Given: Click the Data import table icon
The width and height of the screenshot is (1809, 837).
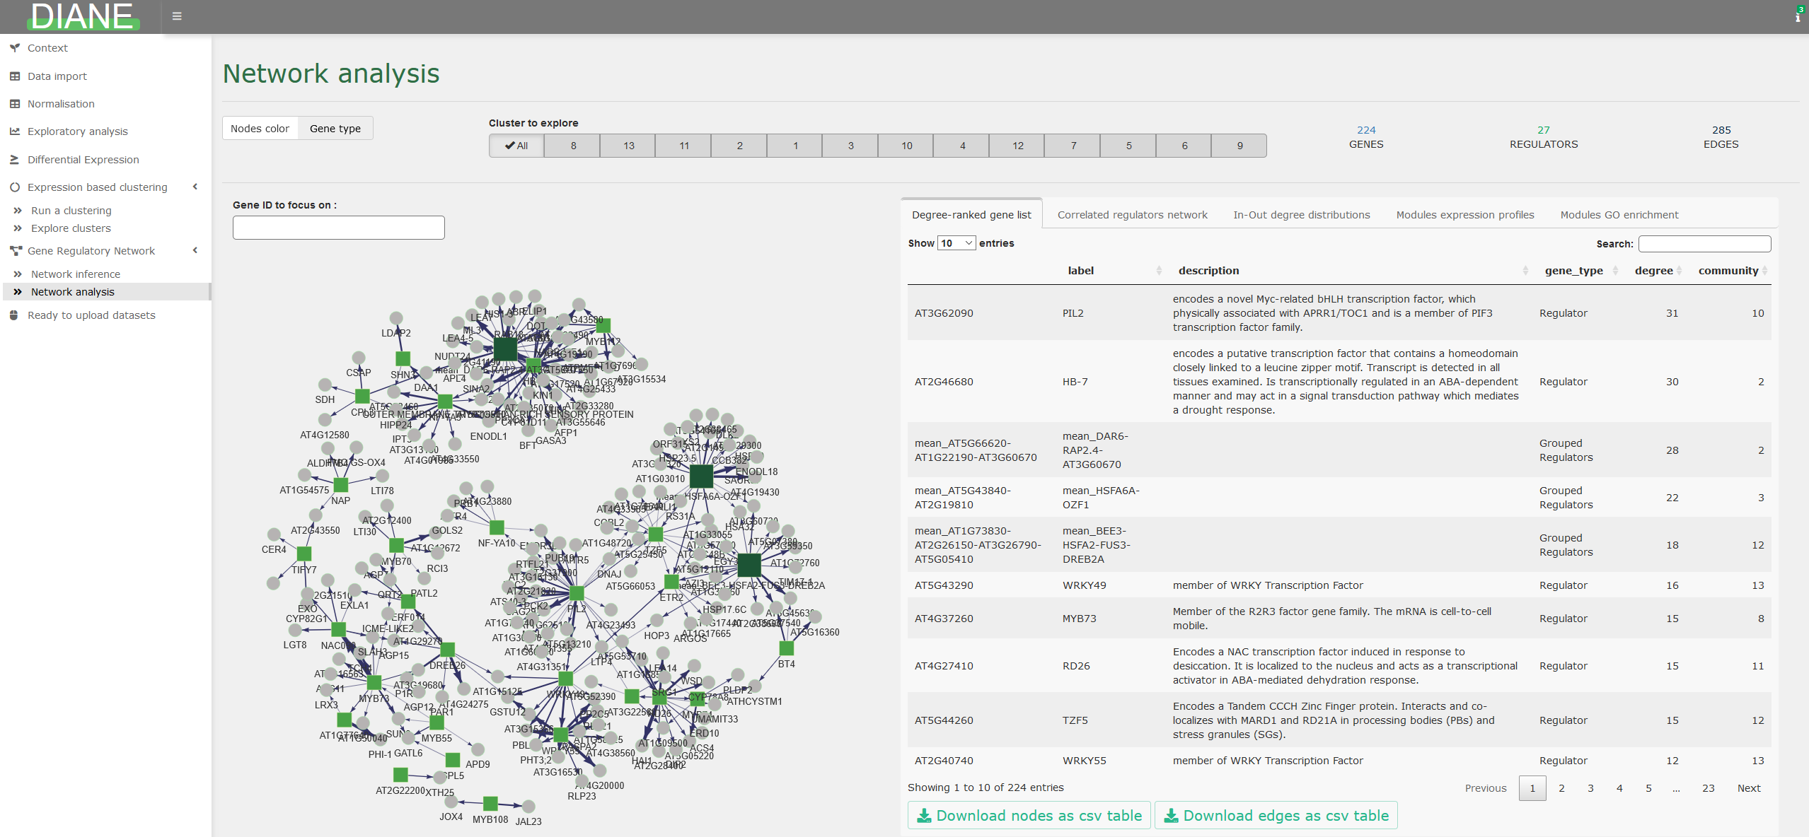Looking at the screenshot, I should point(14,76).
